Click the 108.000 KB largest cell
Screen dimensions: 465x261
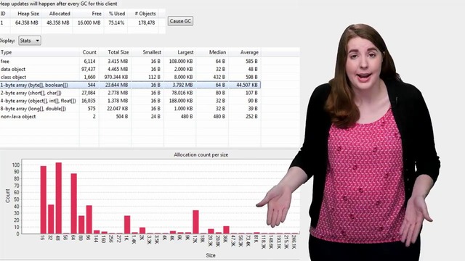pyautogui.click(x=181, y=61)
